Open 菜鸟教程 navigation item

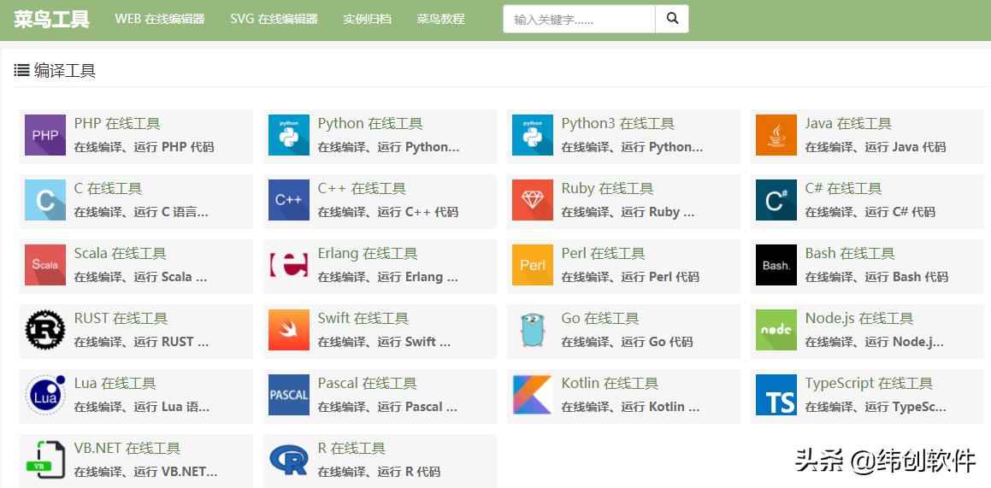click(440, 19)
